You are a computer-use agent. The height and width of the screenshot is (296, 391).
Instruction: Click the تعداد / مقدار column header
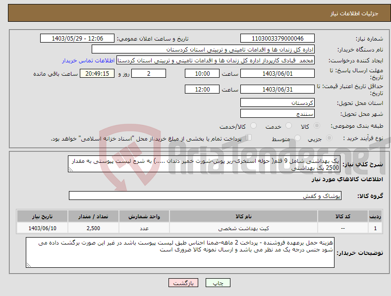coord(93,216)
